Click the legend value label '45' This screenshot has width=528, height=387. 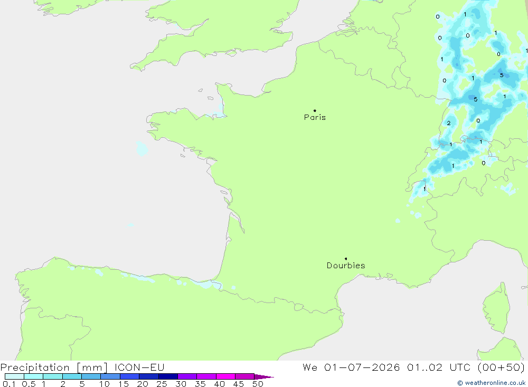tap(239, 384)
